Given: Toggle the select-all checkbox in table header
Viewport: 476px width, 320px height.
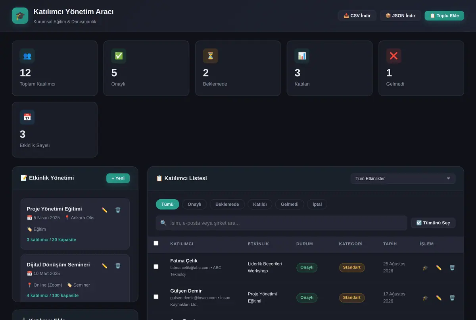Looking at the screenshot, I should tap(156, 243).
